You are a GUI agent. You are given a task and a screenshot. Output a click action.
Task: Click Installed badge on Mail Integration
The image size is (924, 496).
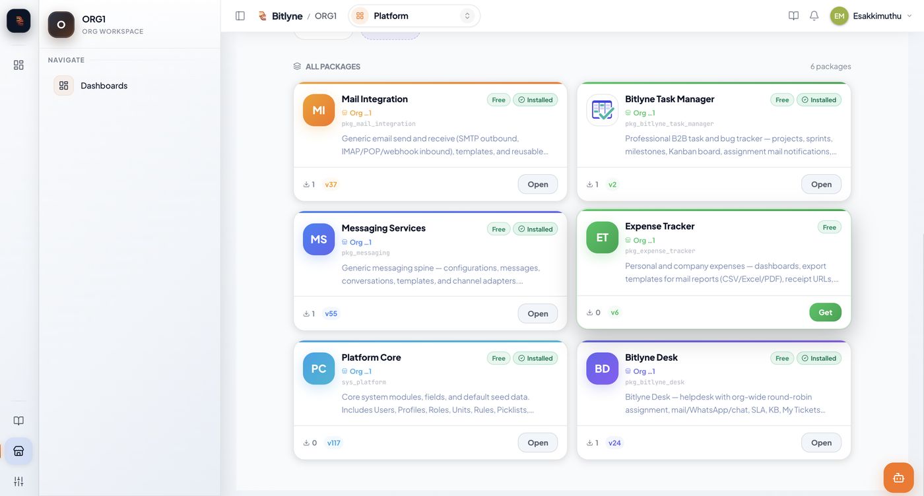(x=535, y=100)
